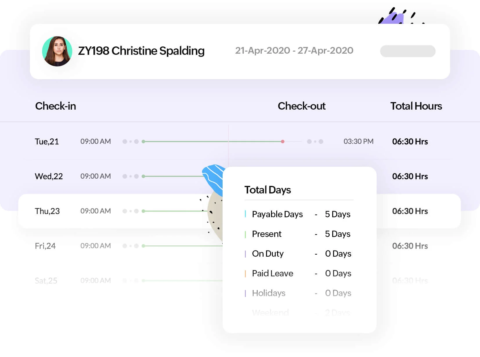Click the 03:30 PM check-out time
480x357 pixels.
[358, 142]
